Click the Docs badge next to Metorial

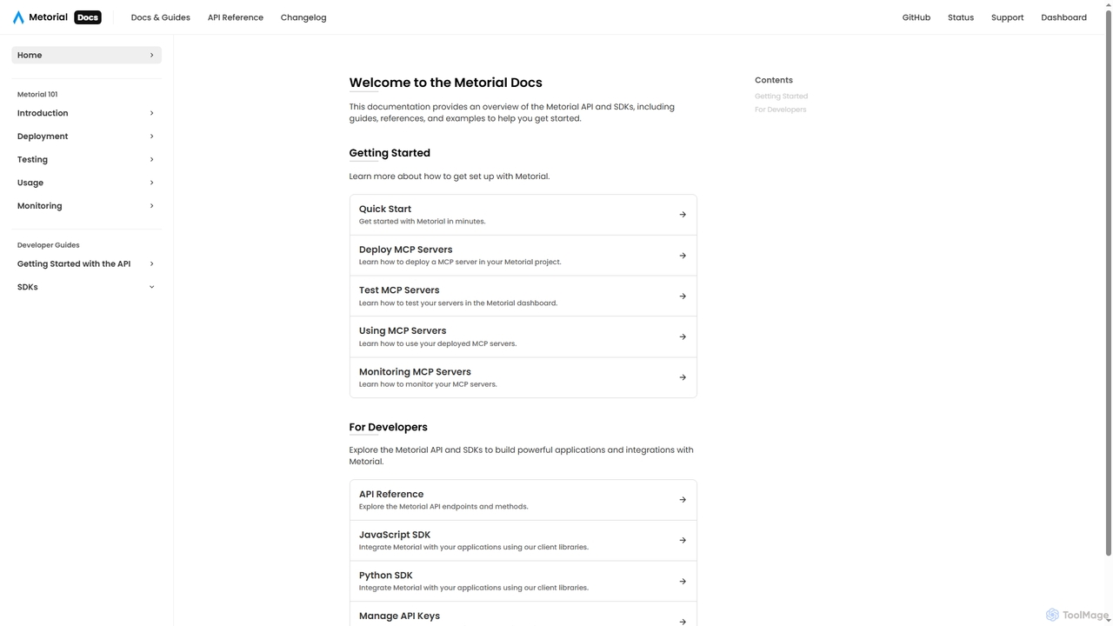pyautogui.click(x=88, y=17)
